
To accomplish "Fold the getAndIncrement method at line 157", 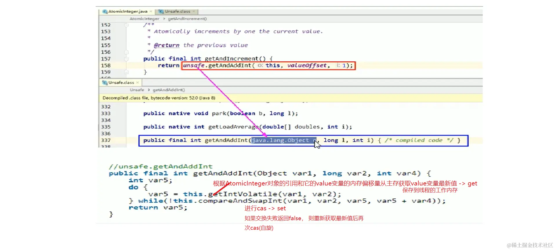I will [126, 59].
